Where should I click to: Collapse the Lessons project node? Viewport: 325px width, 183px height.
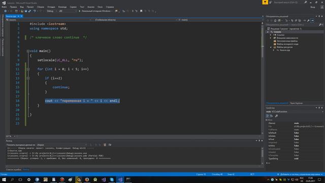tap(268, 32)
